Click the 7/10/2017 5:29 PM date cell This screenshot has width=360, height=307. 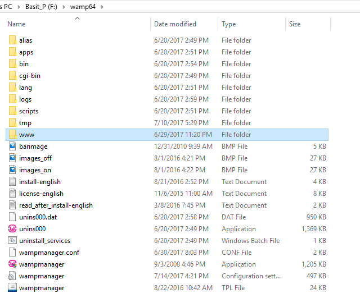pyautogui.click(x=181, y=123)
